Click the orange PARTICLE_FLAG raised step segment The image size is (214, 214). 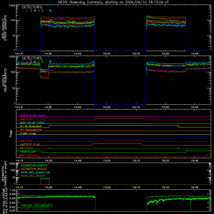[x=117, y=144]
